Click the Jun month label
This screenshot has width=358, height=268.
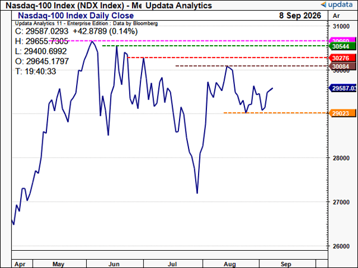tap(114, 264)
